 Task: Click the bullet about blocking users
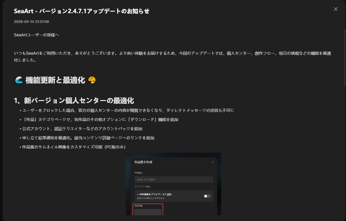pyautogui.click(x=128, y=110)
